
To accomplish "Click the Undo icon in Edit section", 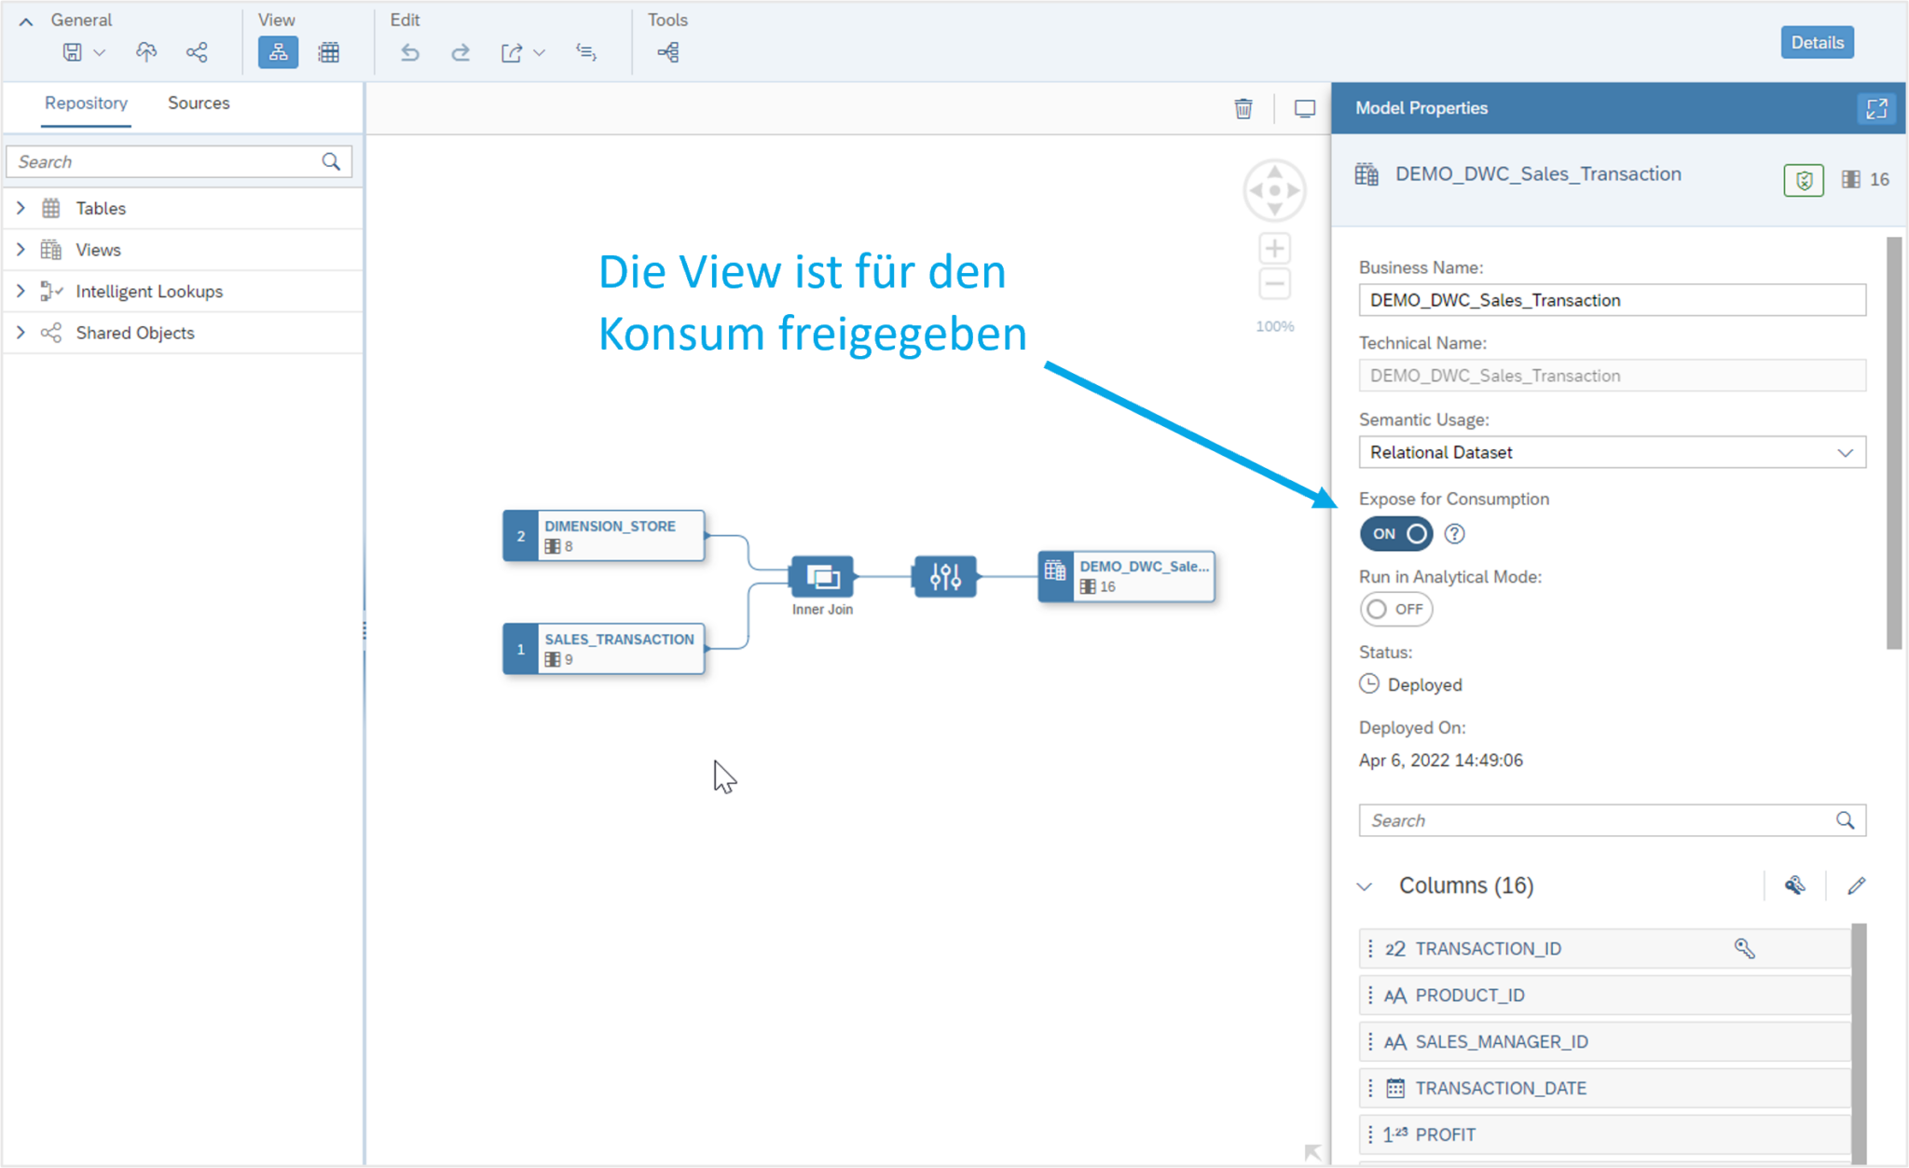I will (410, 52).
